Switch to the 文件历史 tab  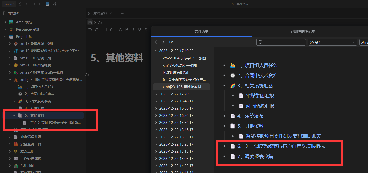pyautogui.click(x=201, y=31)
